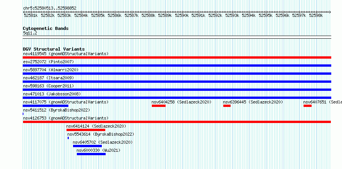
Task: Select the tiny blue mark under nsv5411512
Action: (23, 114)
